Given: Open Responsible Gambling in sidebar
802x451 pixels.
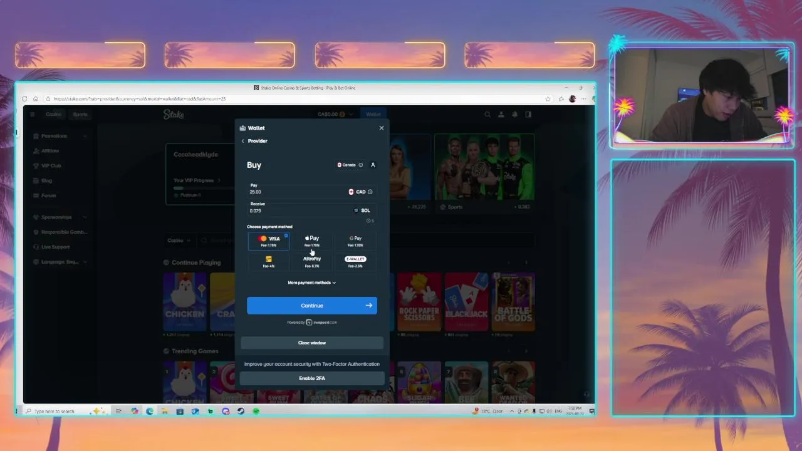Looking at the screenshot, I should (61, 232).
